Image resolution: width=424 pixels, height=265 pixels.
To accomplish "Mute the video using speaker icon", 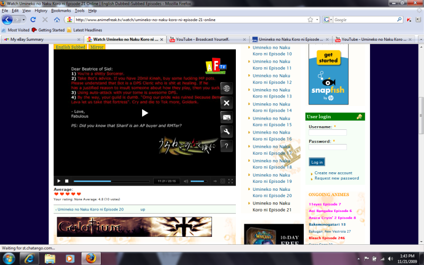I will (x=186, y=181).
